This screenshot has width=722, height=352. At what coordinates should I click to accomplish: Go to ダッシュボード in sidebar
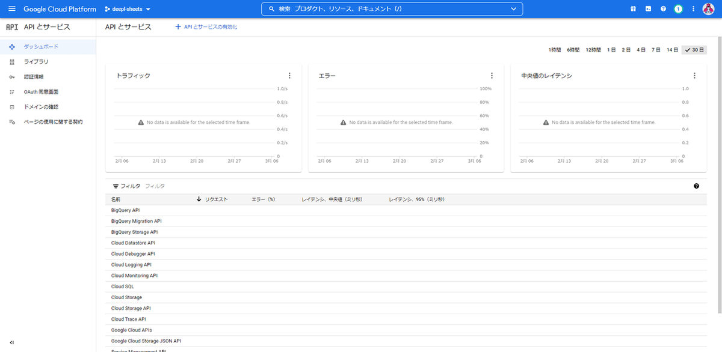click(48, 46)
